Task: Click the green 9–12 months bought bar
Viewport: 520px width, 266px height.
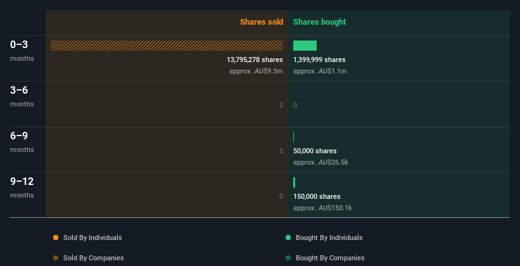Action: tap(294, 182)
